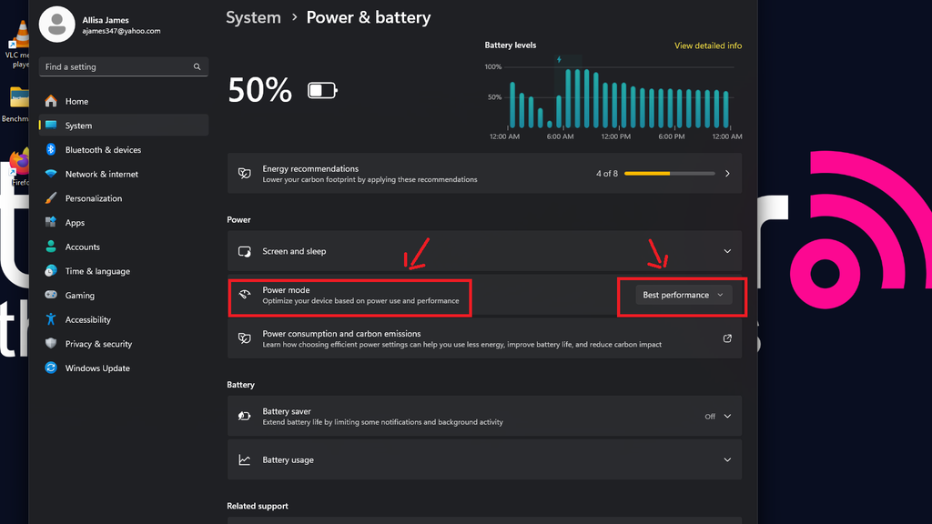Go to Network & internet settings
932x524 pixels.
(x=101, y=174)
